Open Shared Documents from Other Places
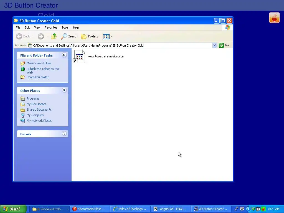 click(x=39, y=110)
